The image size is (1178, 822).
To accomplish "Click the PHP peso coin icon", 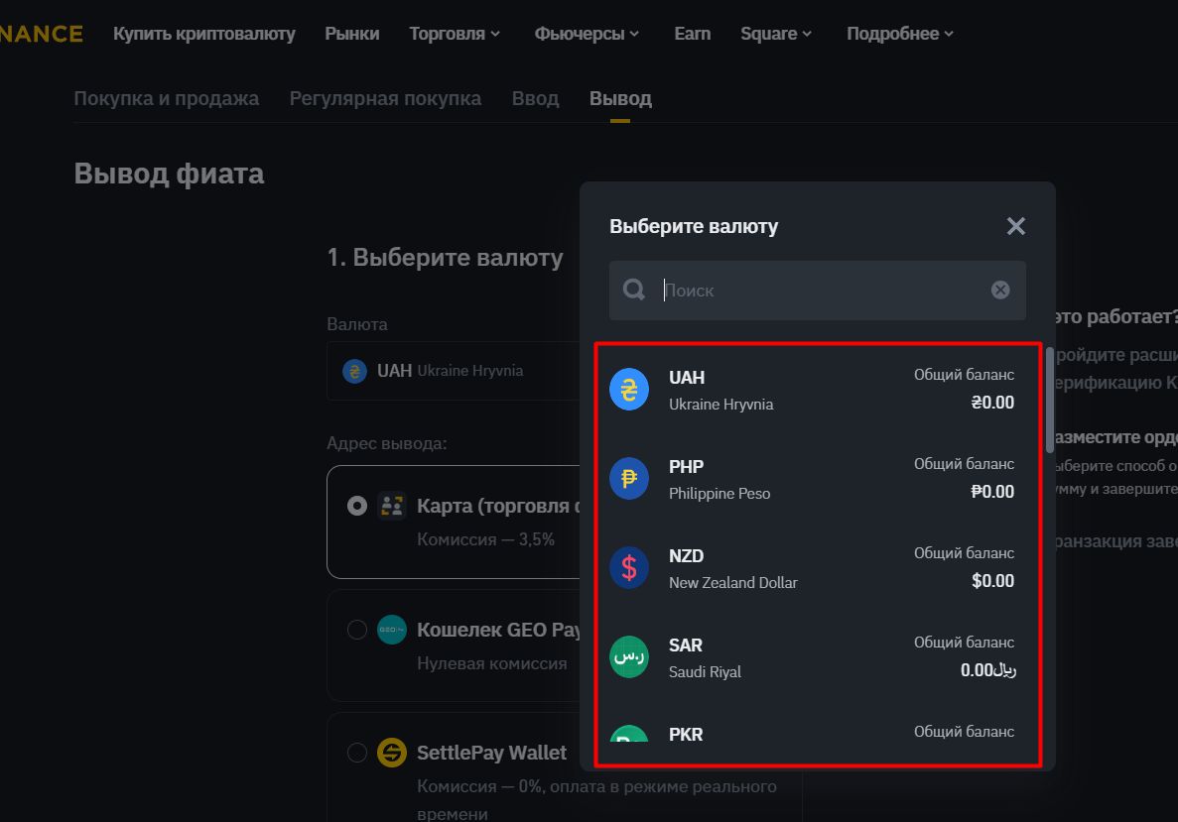I will [629, 479].
